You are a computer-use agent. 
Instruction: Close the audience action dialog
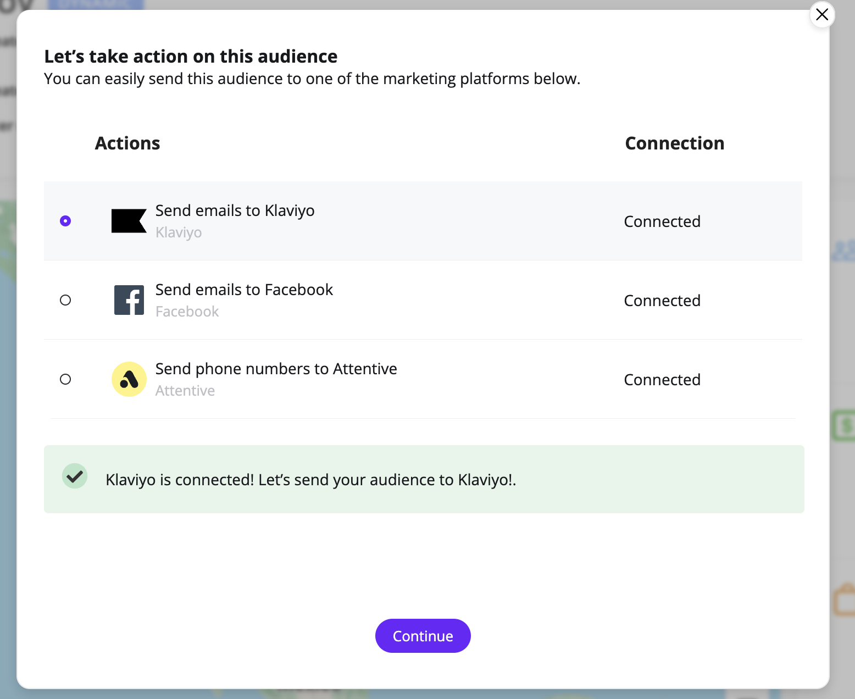pos(822,15)
